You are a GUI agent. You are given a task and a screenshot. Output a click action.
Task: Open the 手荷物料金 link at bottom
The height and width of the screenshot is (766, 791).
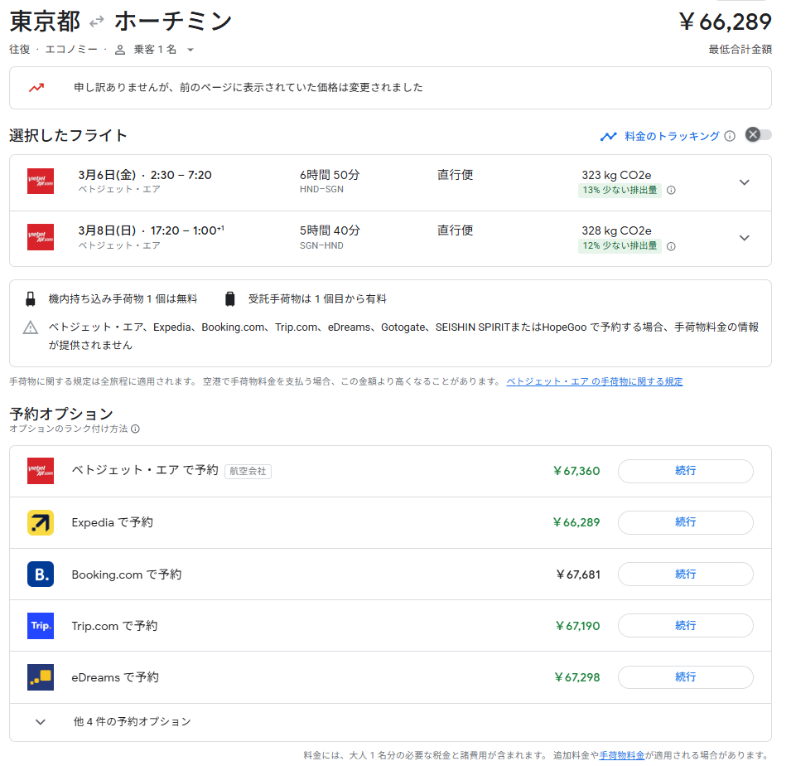click(x=623, y=755)
